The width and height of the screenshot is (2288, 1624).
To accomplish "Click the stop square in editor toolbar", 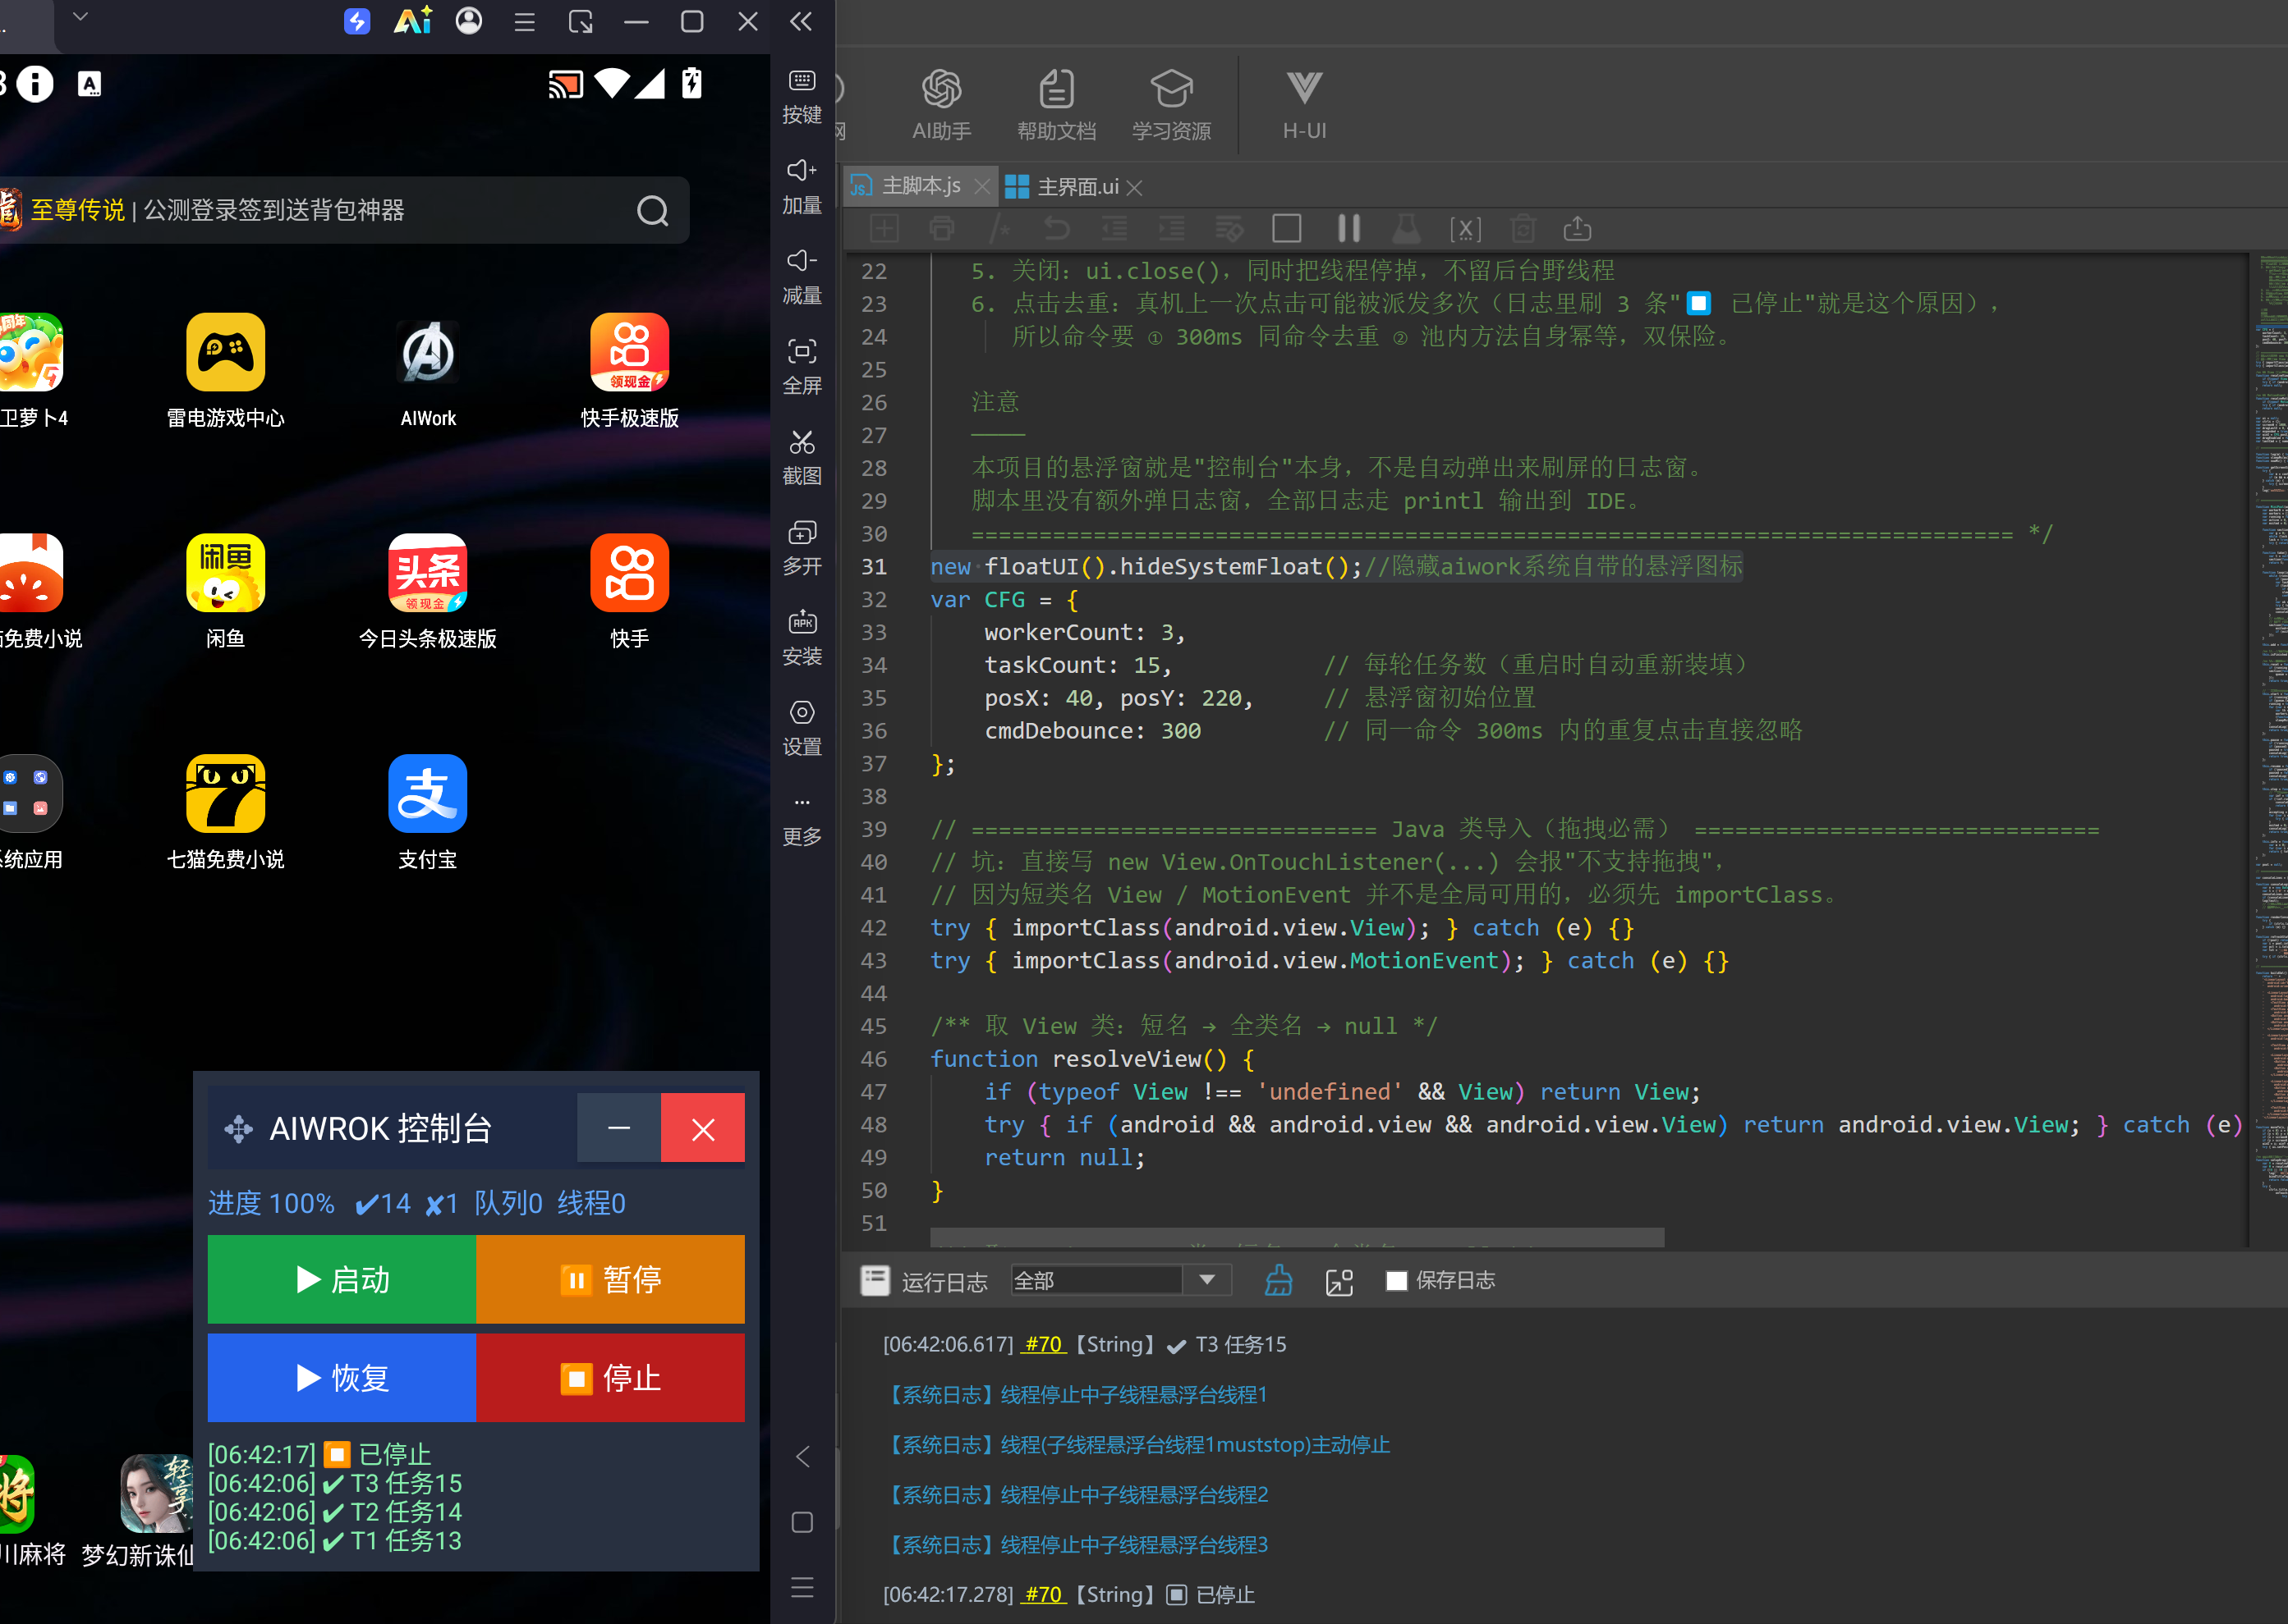I will pos(1286,229).
